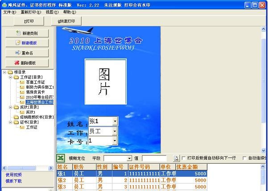Open the 姓名 combo box showing 张1
This screenshot has height=191, width=268.
coord(115,121)
